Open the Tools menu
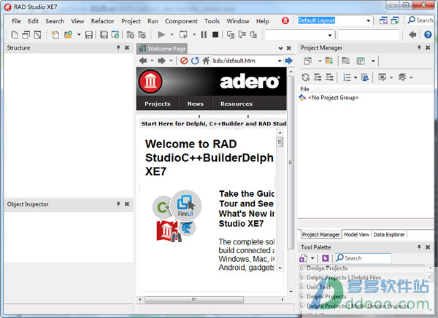Viewport: 438px width, 318px height. 212,21
